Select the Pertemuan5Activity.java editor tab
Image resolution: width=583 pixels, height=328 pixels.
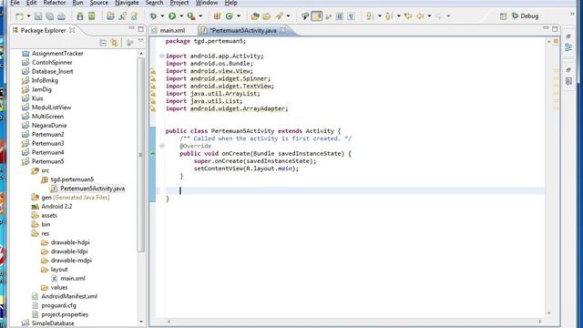(243, 30)
